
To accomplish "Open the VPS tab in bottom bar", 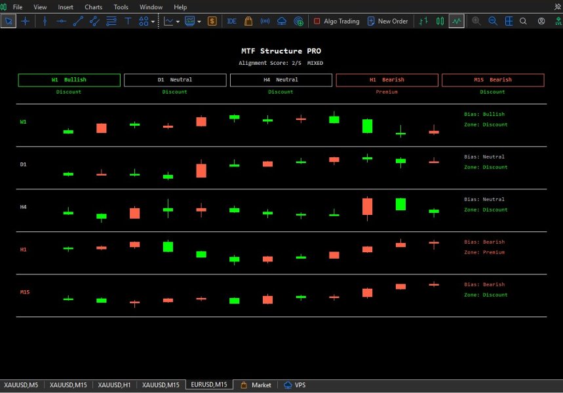I will (x=295, y=384).
